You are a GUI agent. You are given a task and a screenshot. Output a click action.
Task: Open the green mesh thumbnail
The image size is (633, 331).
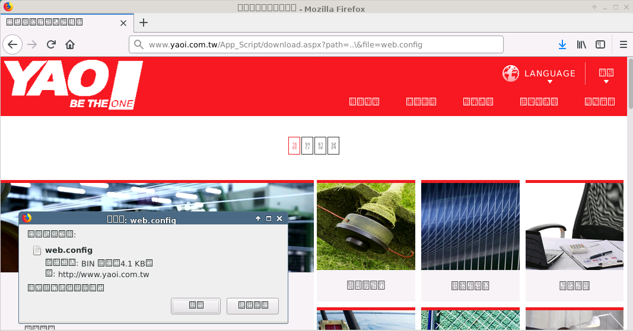click(470, 320)
